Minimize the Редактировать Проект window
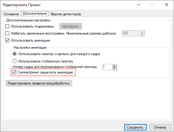Screen dimensions: 174x132 (x=139, y=5)
